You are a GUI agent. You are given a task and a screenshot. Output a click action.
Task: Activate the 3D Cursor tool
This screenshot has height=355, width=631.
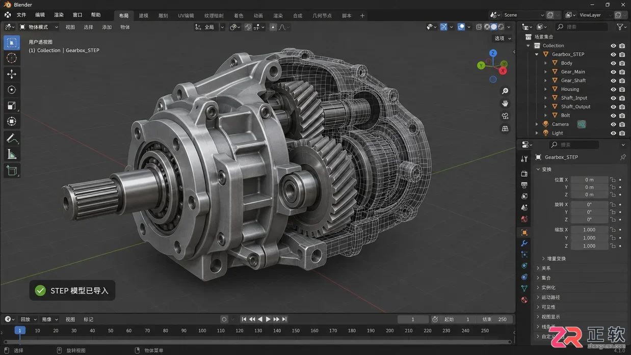click(12, 59)
